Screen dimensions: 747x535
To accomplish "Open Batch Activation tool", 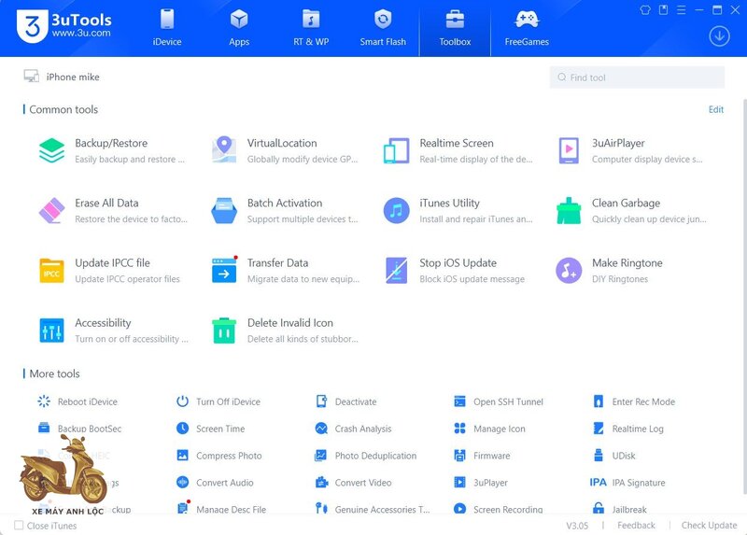I will click(285, 211).
